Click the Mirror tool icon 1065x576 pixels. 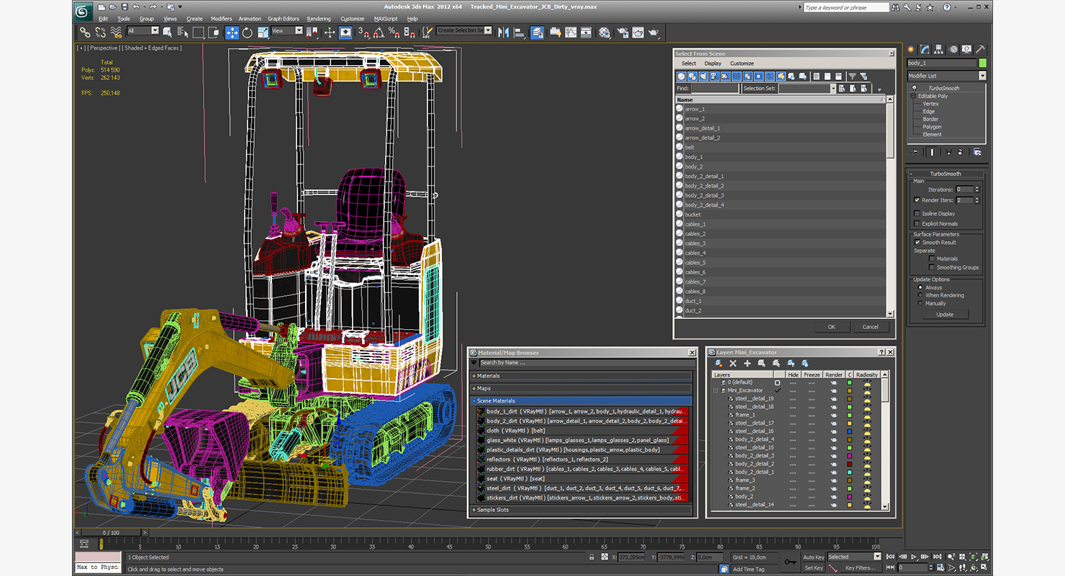(503, 32)
